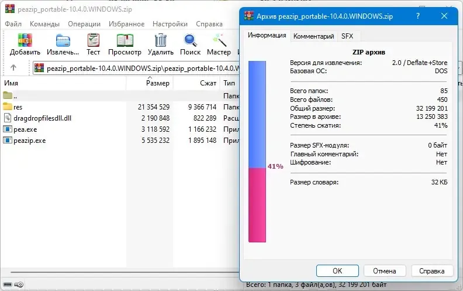Select the res folder icon

(8, 107)
